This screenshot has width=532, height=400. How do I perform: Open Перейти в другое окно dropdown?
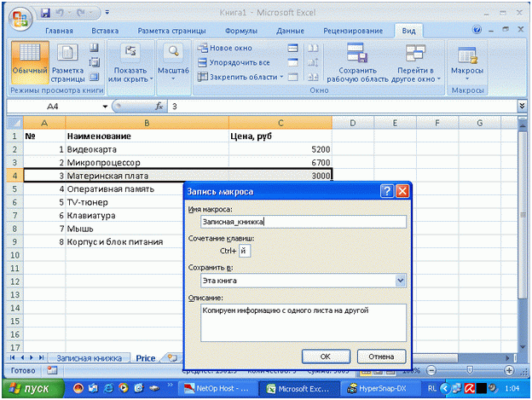tap(416, 62)
